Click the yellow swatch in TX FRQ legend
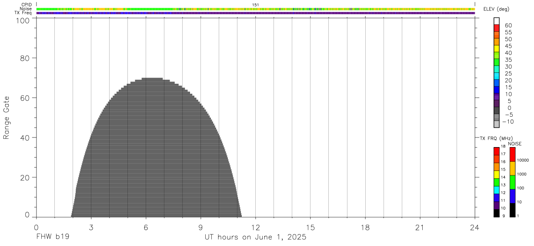Screen dimensions: 534x246 tap(497, 174)
